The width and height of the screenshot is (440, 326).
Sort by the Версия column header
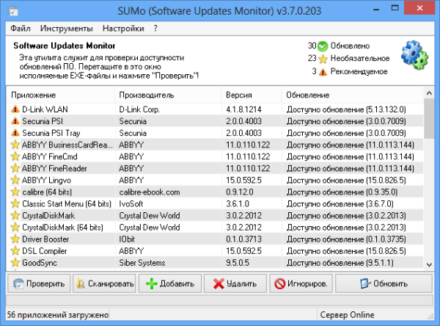coord(252,95)
